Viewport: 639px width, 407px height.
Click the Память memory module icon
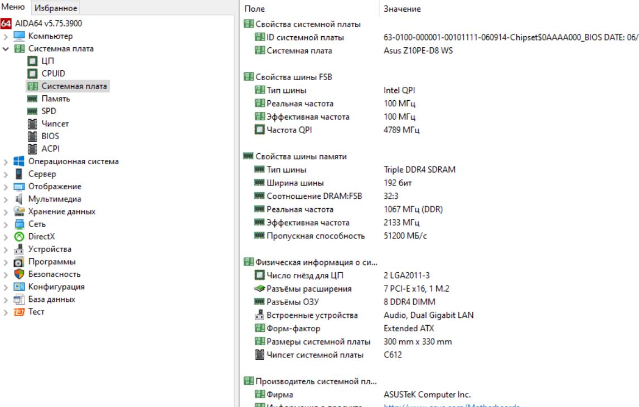pyautogui.click(x=32, y=99)
